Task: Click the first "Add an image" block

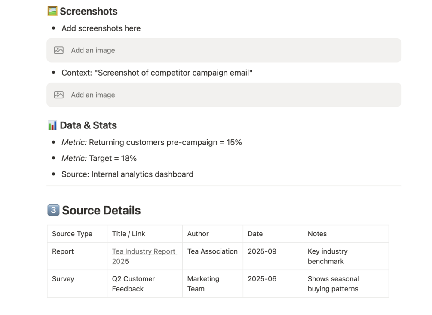Action: pyautogui.click(x=224, y=50)
